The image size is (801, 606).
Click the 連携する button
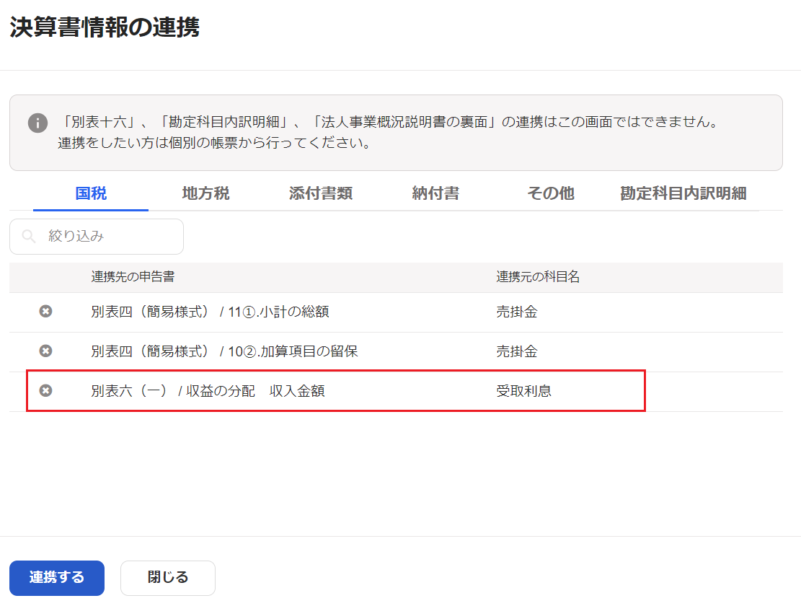(57, 578)
